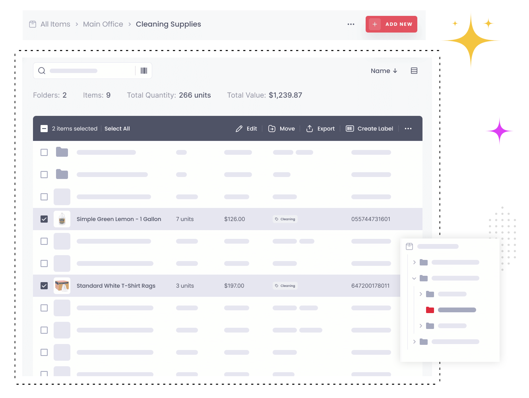Create Label for selected items
This screenshot has width=529, height=398.
click(x=369, y=129)
